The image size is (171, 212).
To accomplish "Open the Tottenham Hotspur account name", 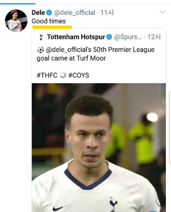I will [x=76, y=37].
